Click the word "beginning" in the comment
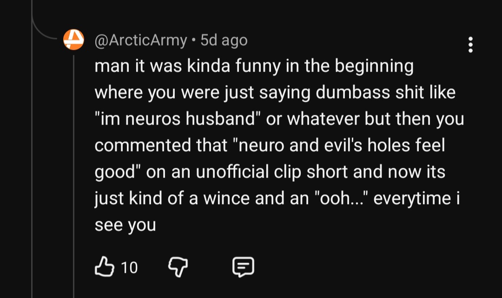The width and height of the screenshot is (502, 298). pos(374,66)
